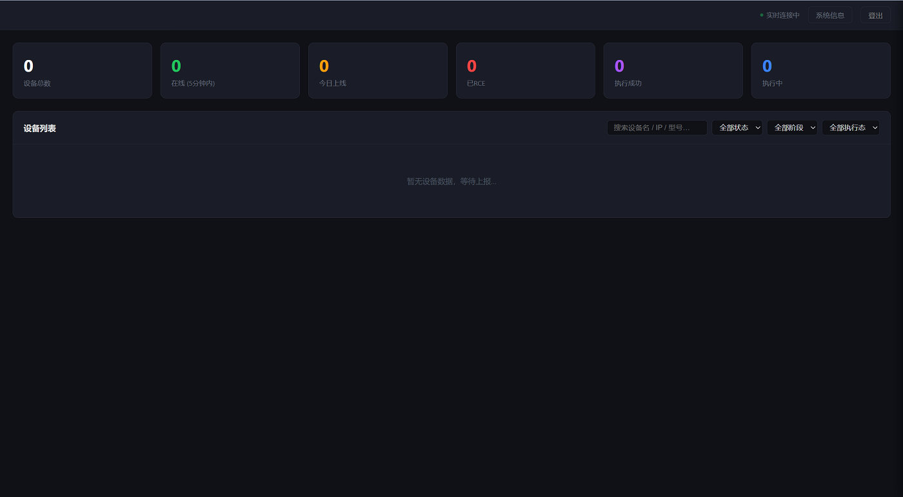Expand the 全部状态 dropdown
This screenshot has height=497, width=903.
[x=737, y=128]
